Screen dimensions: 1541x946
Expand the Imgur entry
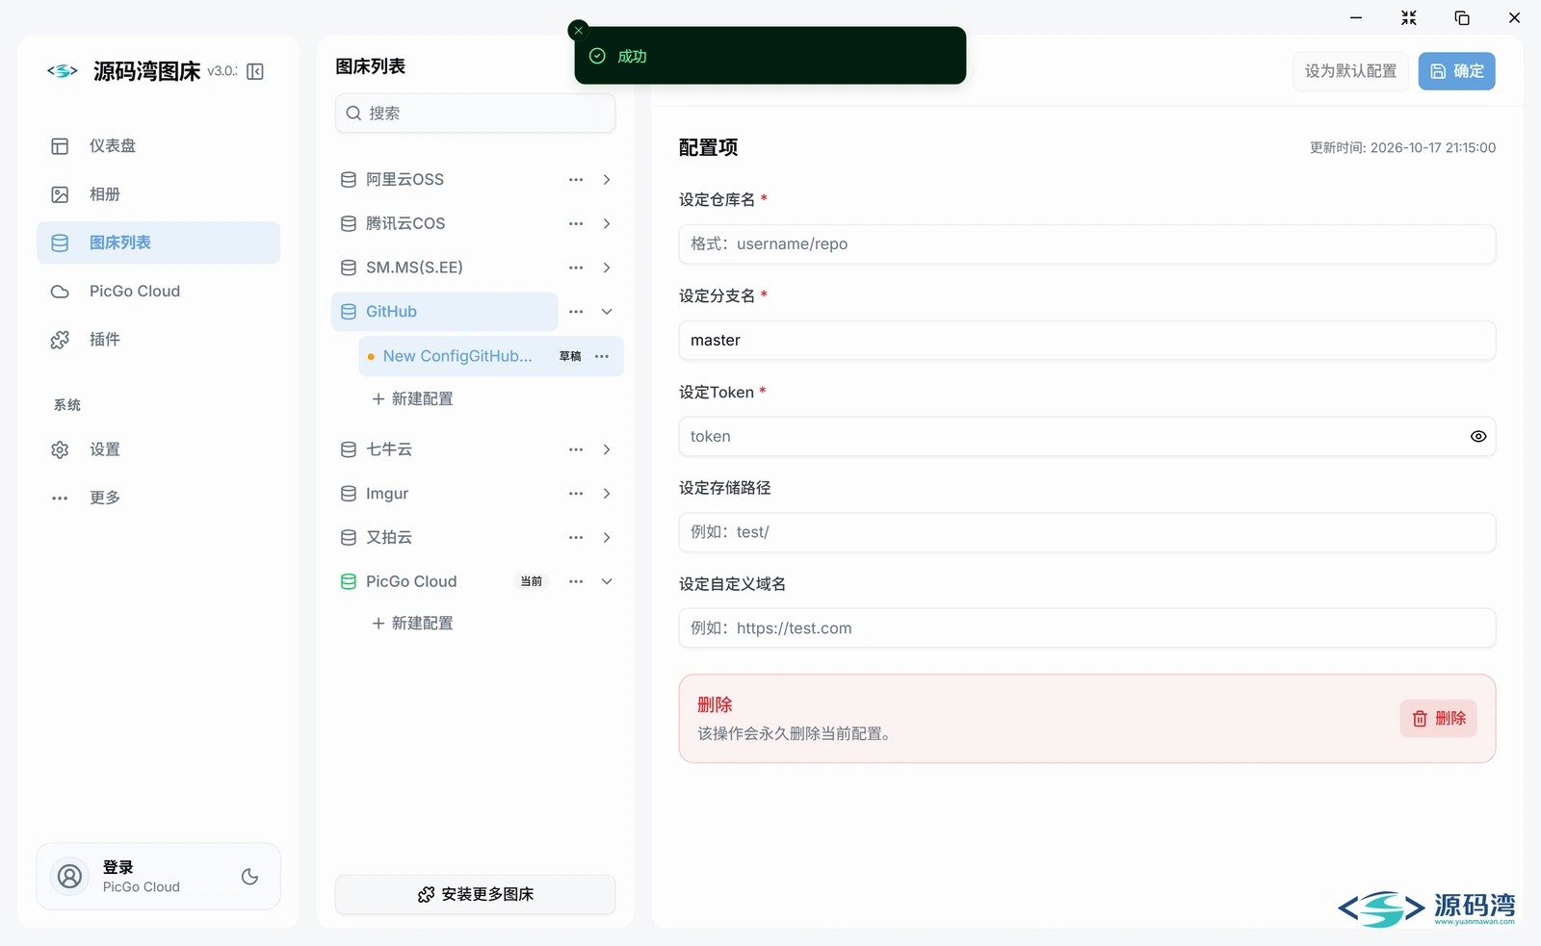607,494
